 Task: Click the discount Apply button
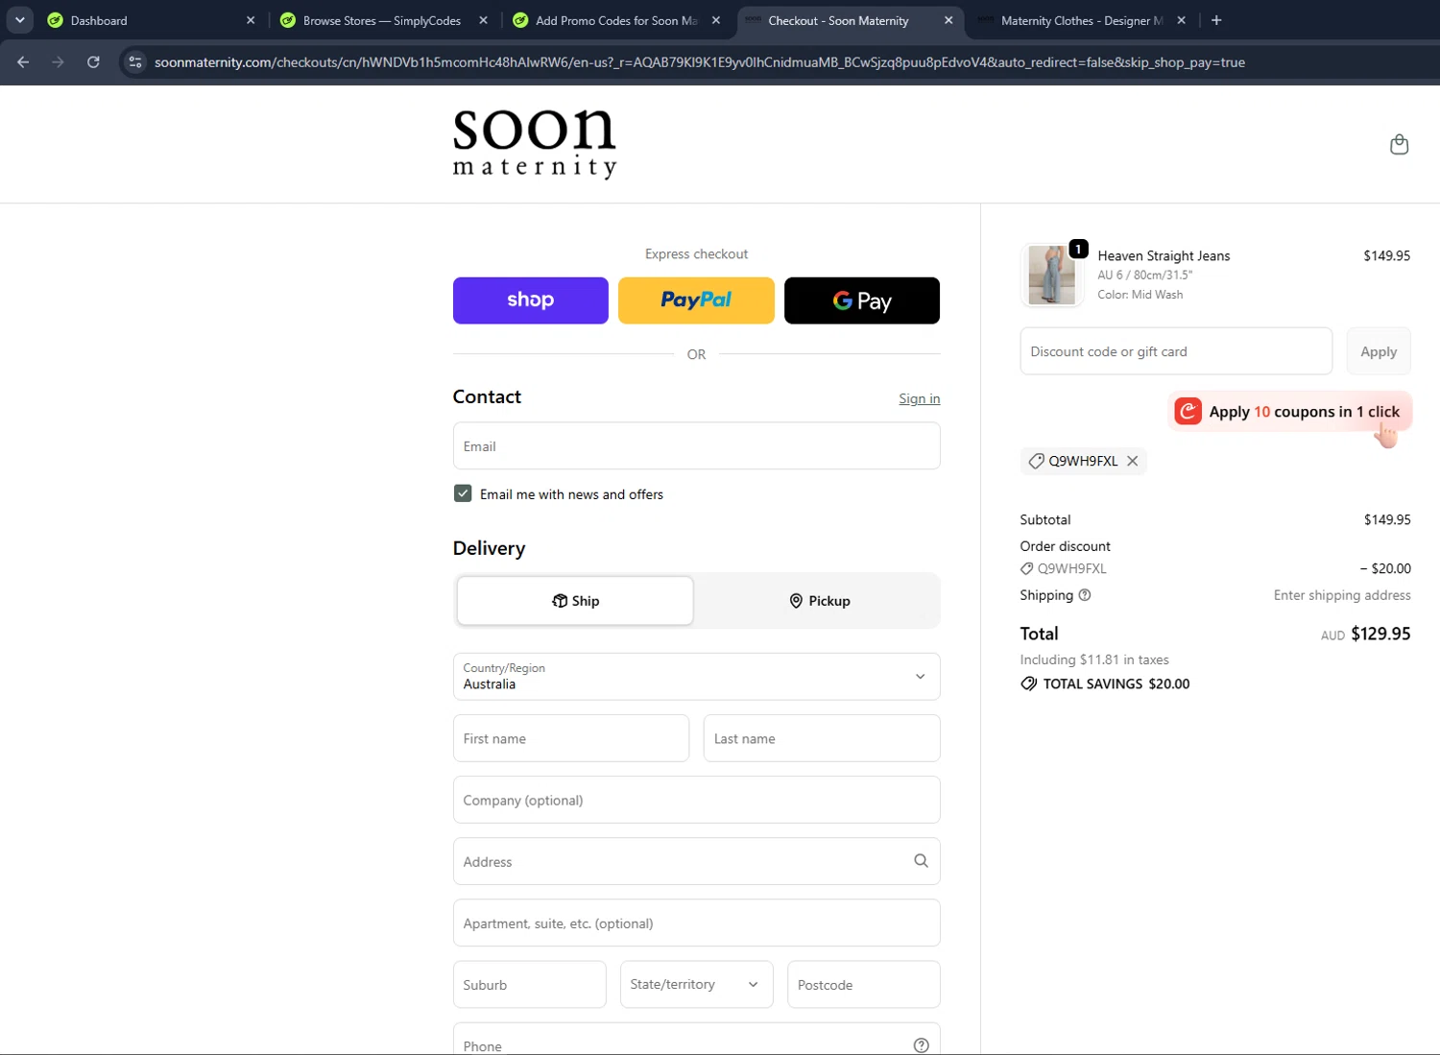(x=1379, y=351)
